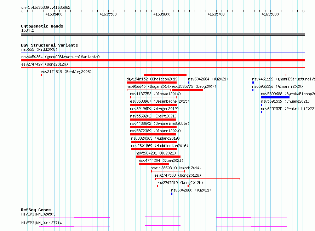Select nsv5399688 ByrskaBishop variant label
This screenshot has height=231, width=315.
tap(288, 94)
